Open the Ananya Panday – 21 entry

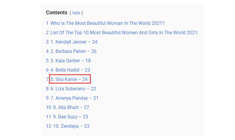tap(74, 98)
